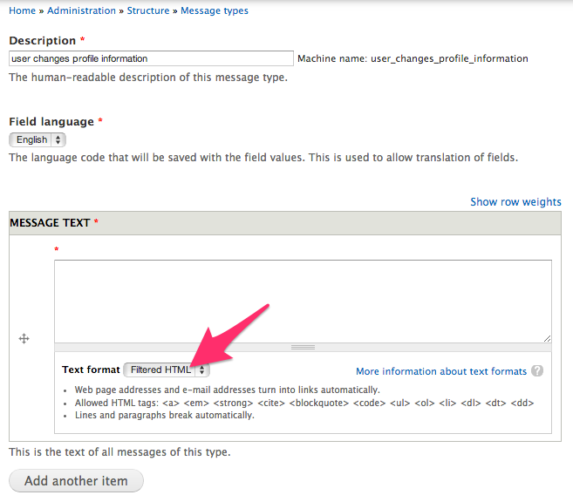Click inside the message text area
This screenshot has height=495, width=573.
(303, 301)
